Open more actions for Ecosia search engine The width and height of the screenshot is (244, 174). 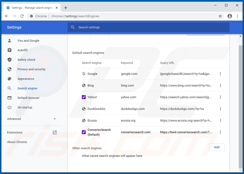click(220, 120)
